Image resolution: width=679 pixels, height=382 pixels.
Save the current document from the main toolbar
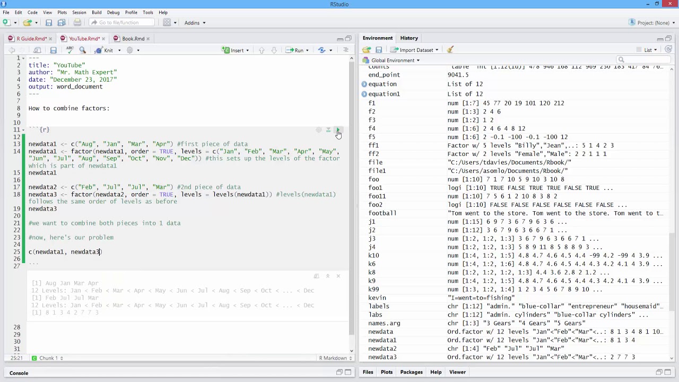pyautogui.click(x=49, y=23)
